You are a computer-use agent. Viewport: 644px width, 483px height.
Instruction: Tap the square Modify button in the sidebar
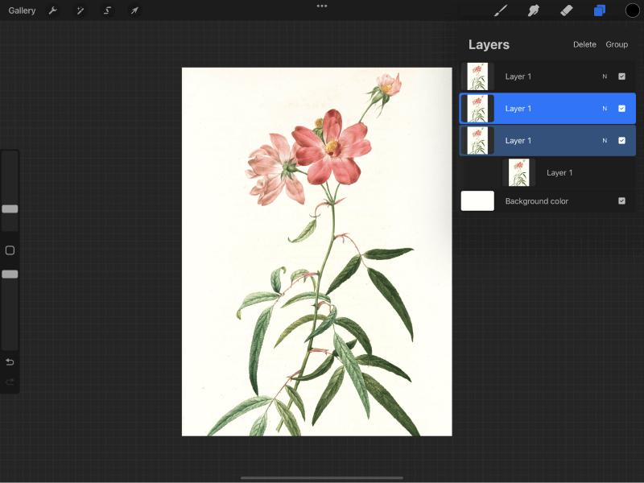[x=10, y=250]
